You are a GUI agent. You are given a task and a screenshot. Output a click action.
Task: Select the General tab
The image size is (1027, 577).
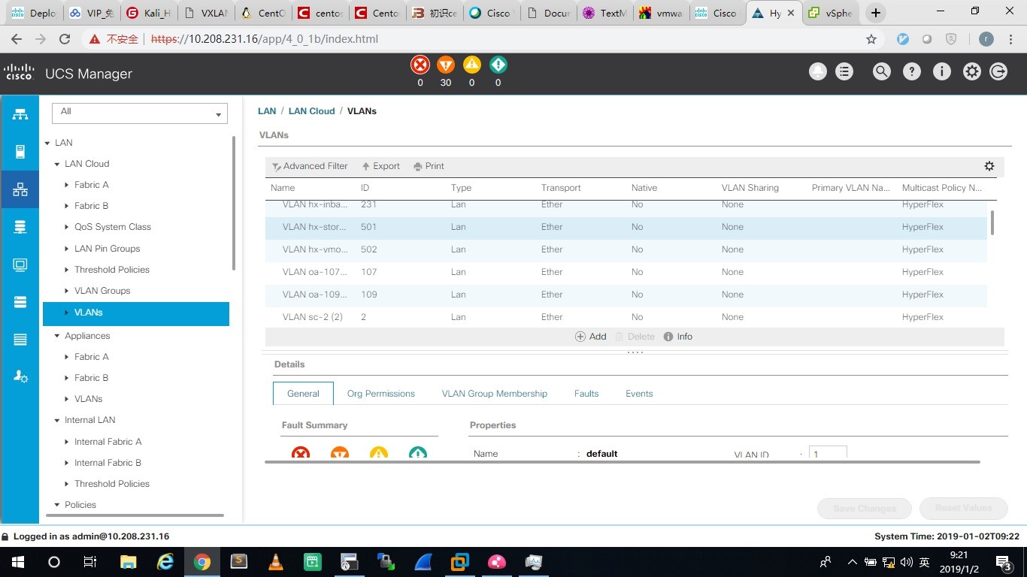(303, 394)
